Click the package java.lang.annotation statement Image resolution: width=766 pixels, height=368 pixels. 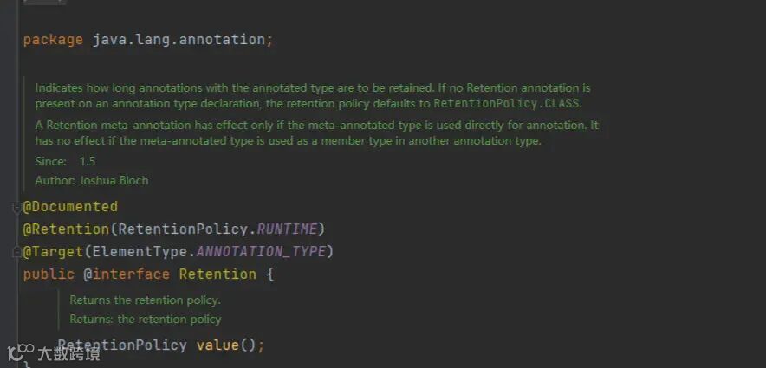click(147, 40)
